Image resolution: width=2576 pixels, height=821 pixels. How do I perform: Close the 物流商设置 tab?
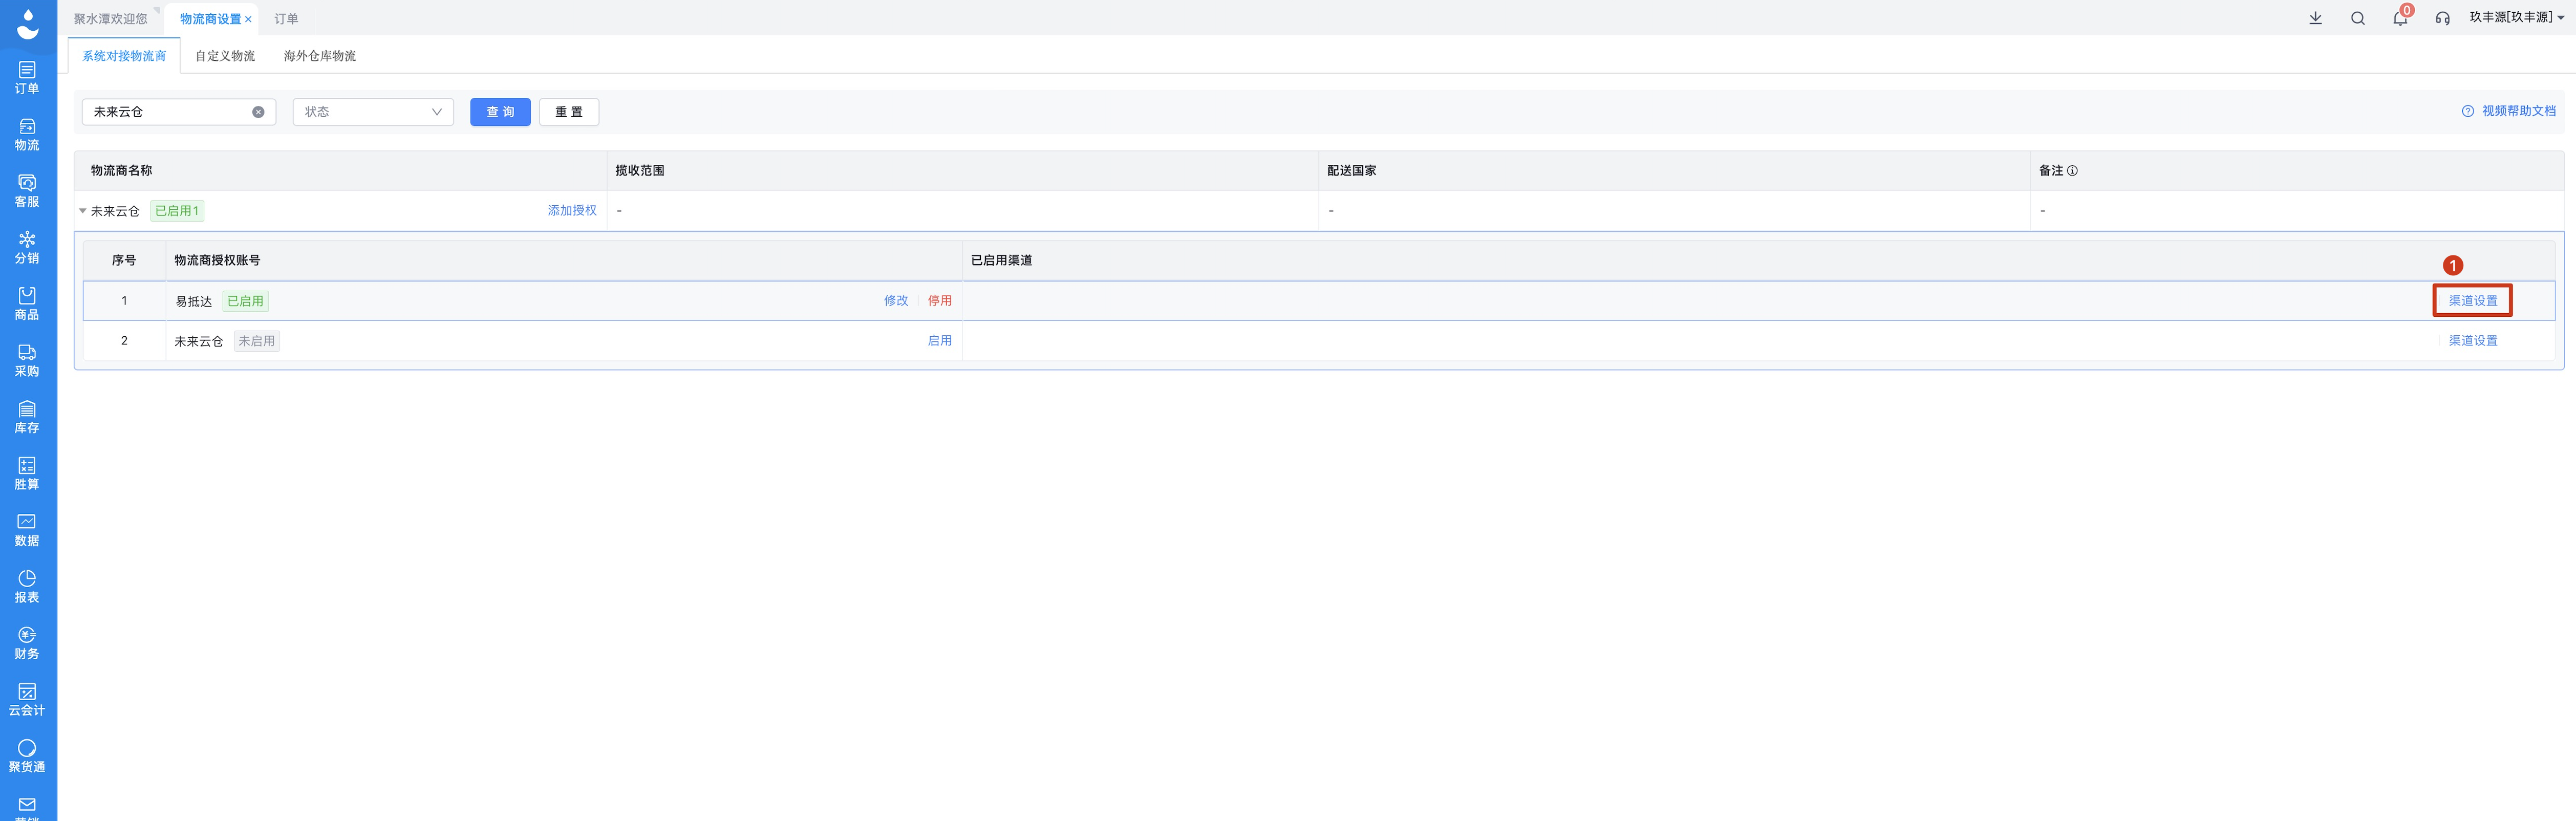(x=248, y=19)
